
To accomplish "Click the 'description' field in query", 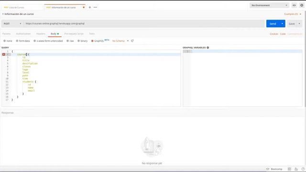I will [30, 64].
